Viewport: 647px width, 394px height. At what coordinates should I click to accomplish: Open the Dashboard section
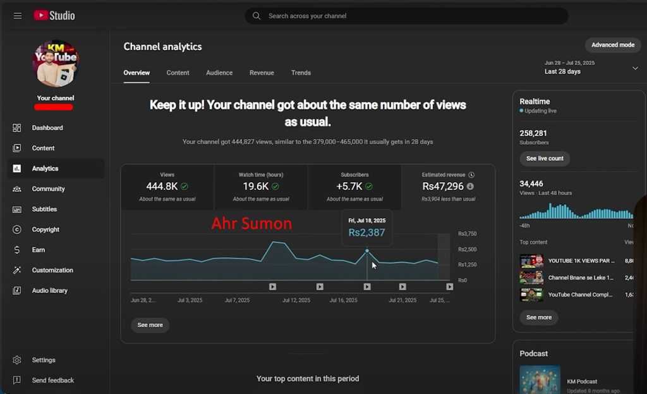point(47,128)
